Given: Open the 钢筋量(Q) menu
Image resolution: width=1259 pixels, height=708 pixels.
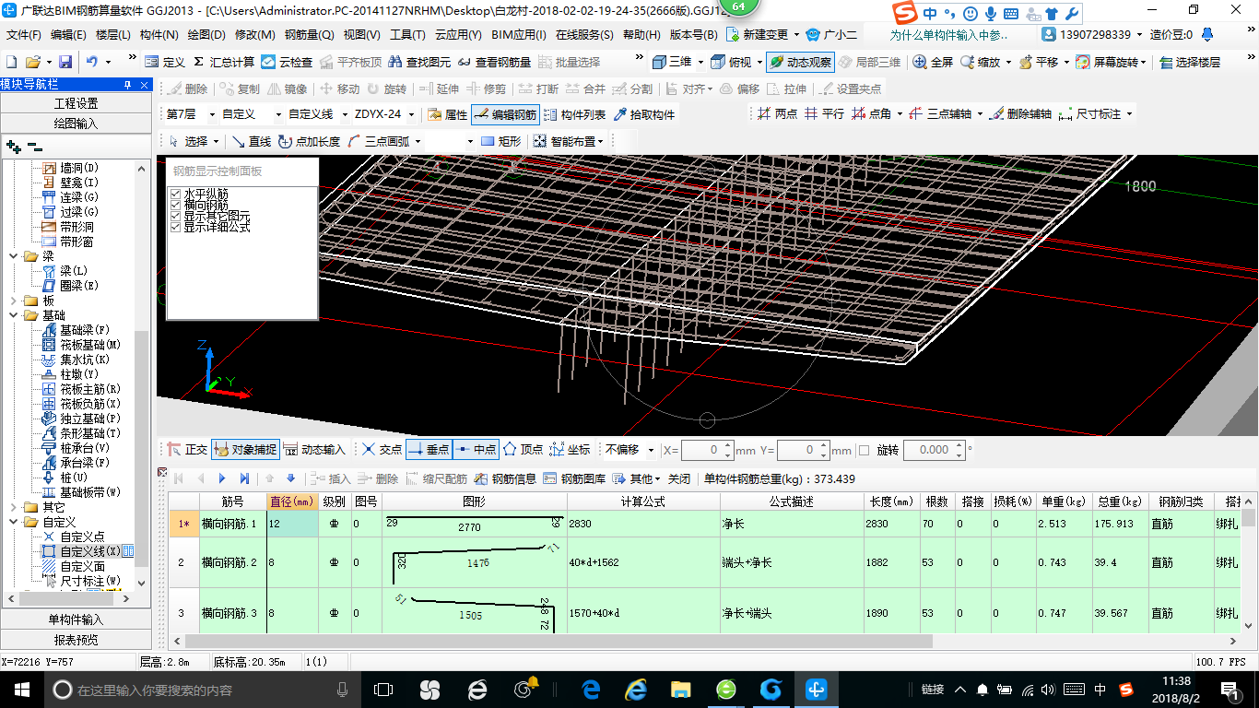Looking at the screenshot, I should click(309, 35).
